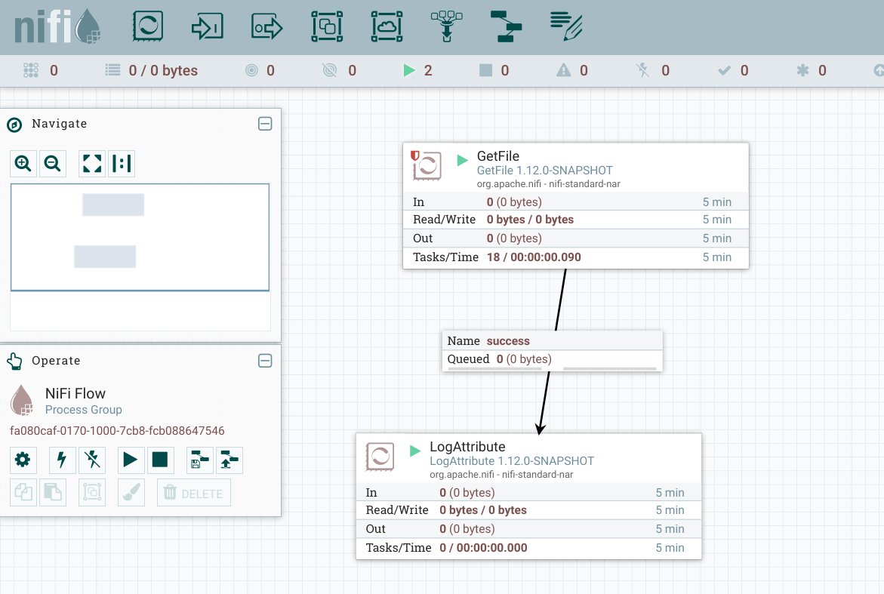Click GetFile 1.12.0-SNAPSHOT version text
This screenshot has height=594, width=884.
tap(544, 170)
